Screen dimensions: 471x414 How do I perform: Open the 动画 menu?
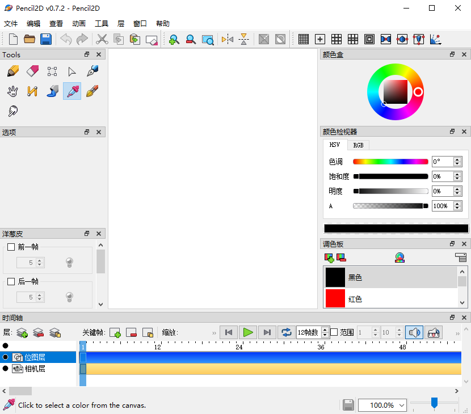click(x=79, y=24)
